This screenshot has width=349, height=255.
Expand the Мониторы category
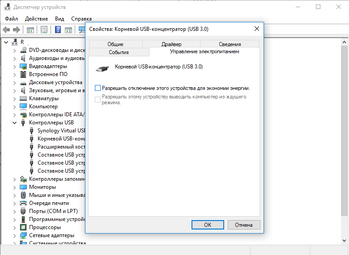pyautogui.click(x=14, y=187)
